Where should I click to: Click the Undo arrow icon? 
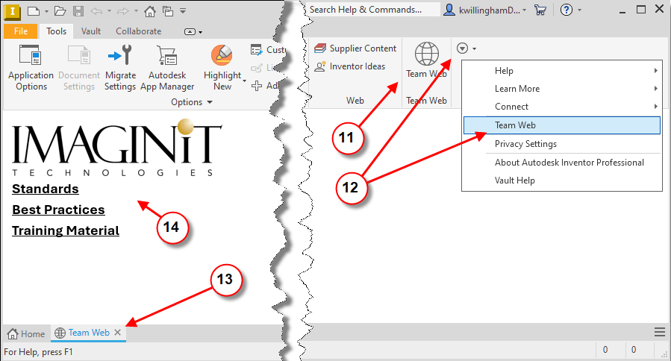(96, 11)
